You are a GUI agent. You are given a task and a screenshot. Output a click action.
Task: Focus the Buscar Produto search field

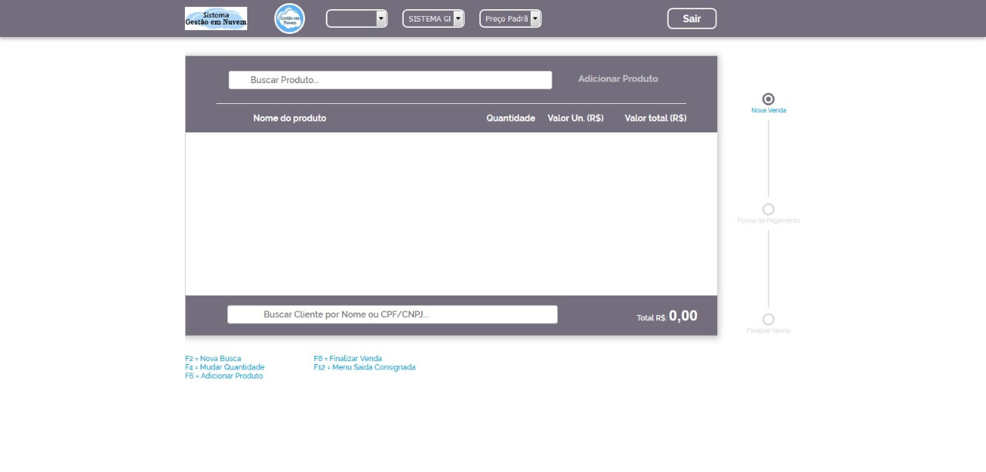390,80
